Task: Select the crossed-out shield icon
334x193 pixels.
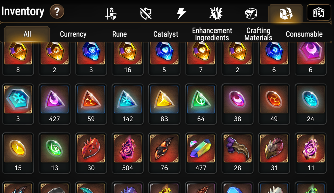Action: click(x=146, y=13)
